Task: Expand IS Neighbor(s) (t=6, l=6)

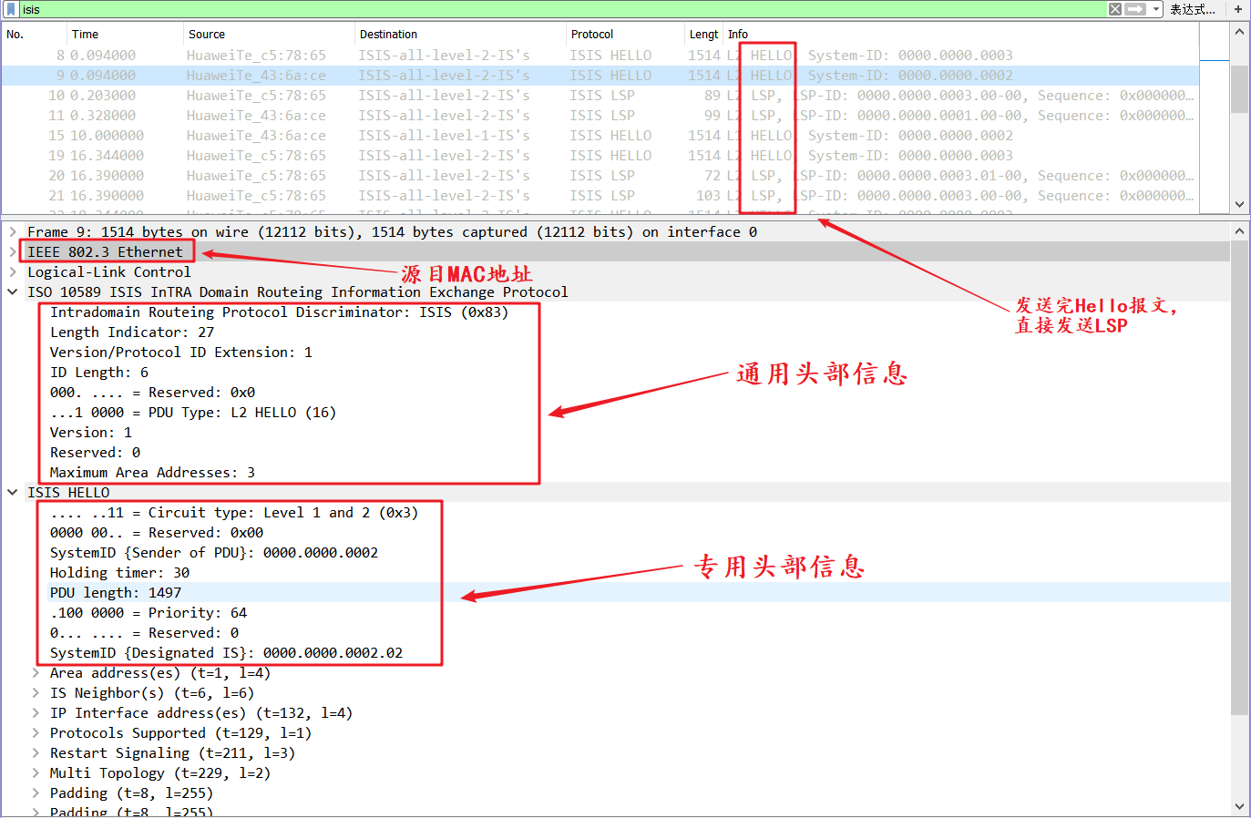Action: (36, 693)
